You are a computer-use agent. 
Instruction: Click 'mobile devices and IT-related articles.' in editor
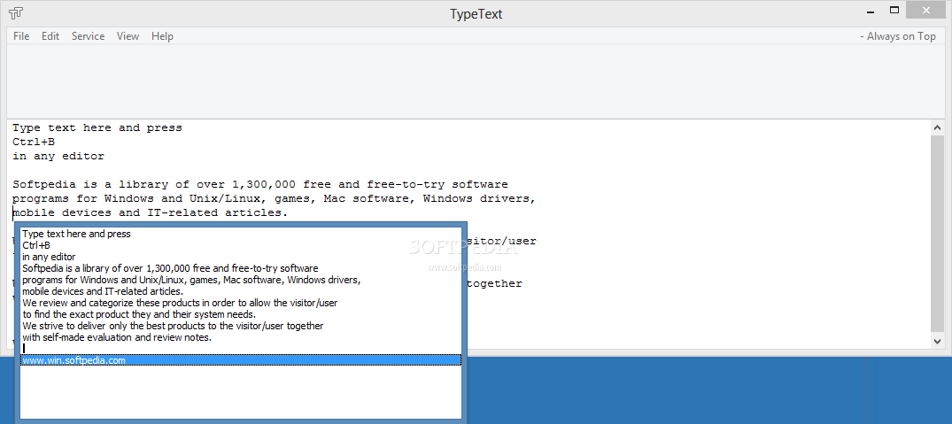coord(150,213)
